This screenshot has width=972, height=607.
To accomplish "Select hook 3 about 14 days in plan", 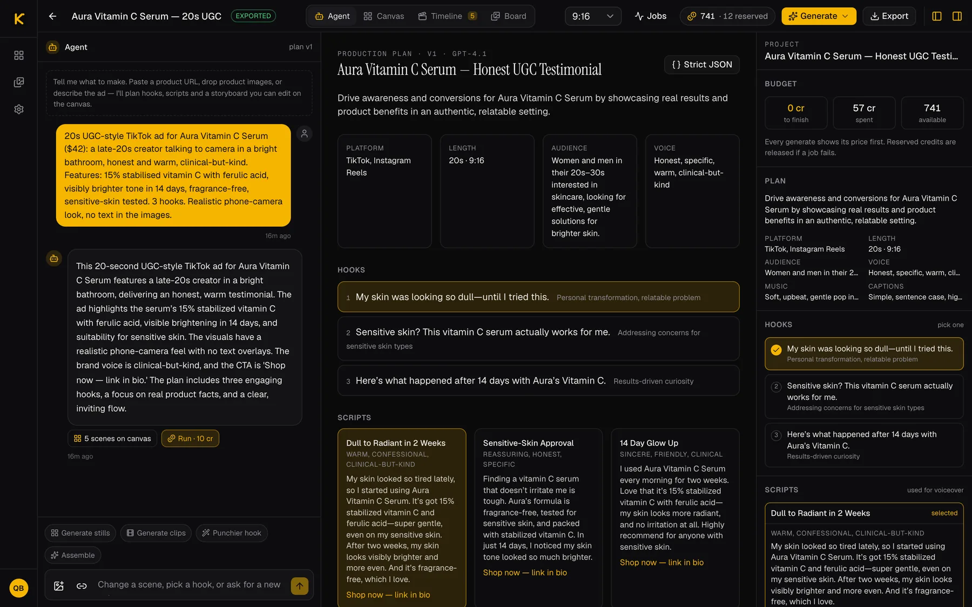I will [x=538, y=380].
